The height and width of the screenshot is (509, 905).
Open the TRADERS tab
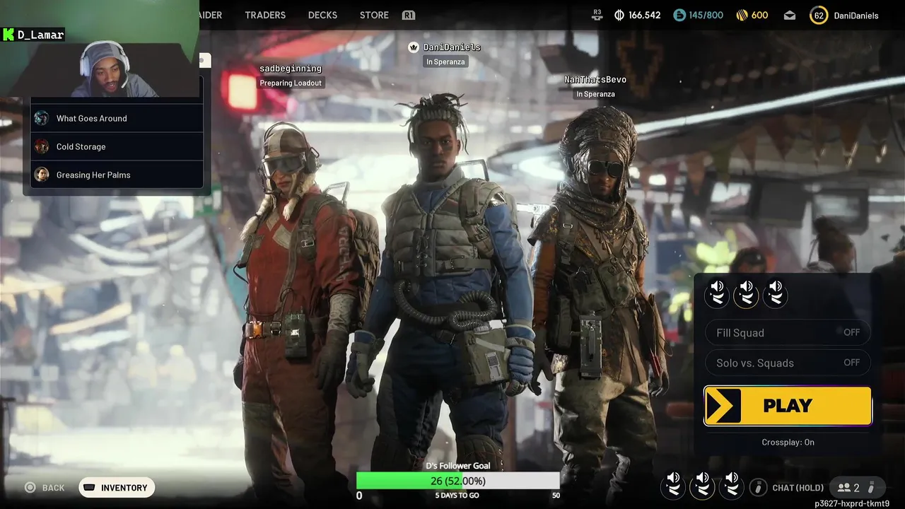(x=265, y=15)
